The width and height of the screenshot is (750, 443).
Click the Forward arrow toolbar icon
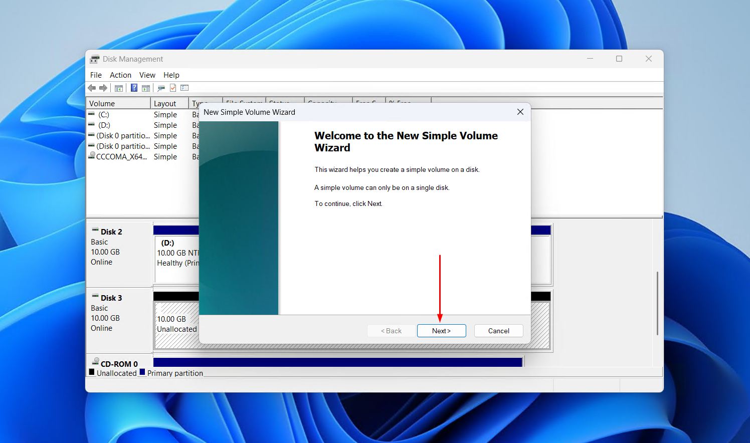coord(103,88)
